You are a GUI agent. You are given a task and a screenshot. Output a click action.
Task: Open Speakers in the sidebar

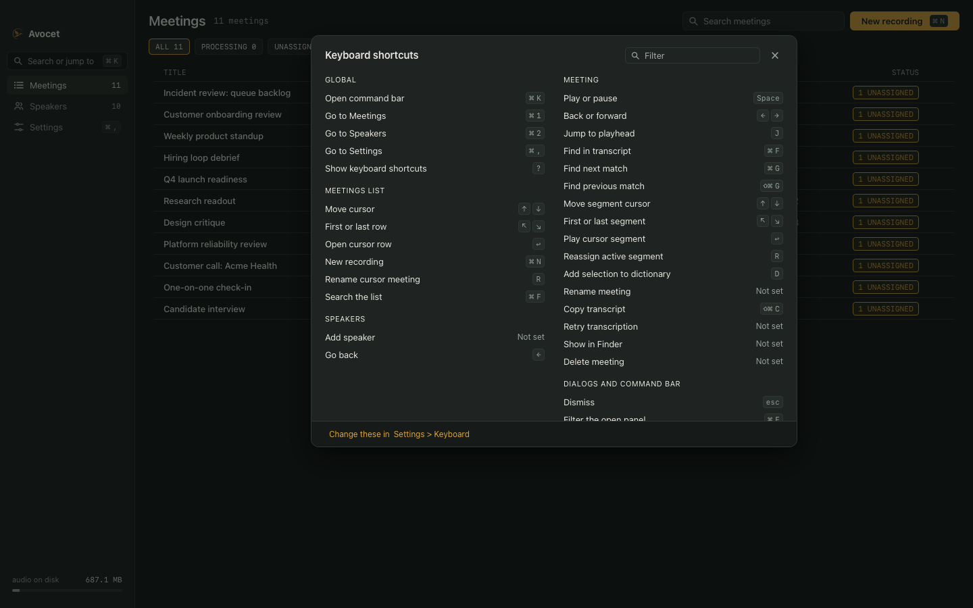68,106
